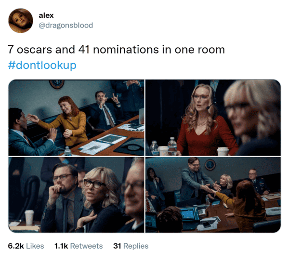289x267 pixels.
Task: View the 6.2k Likes list
Action: coord(26,246)
